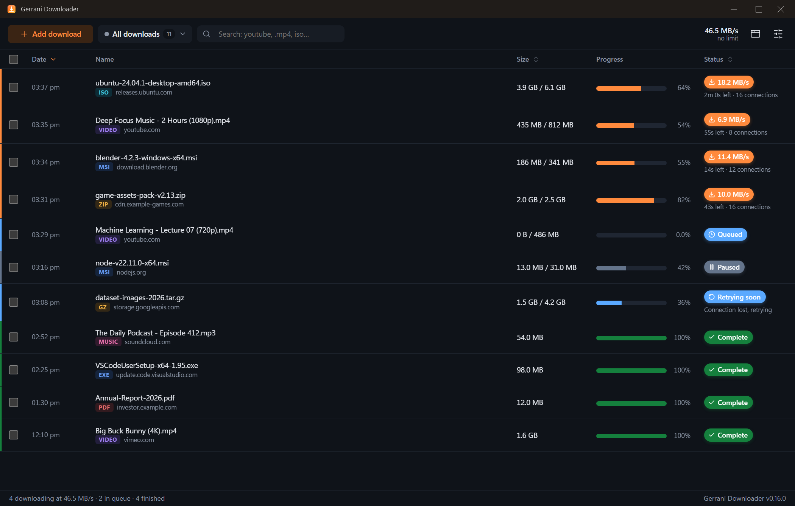
Task: Open the game-assets-pack-v2.13.zip entry
Action: (140, 195)
